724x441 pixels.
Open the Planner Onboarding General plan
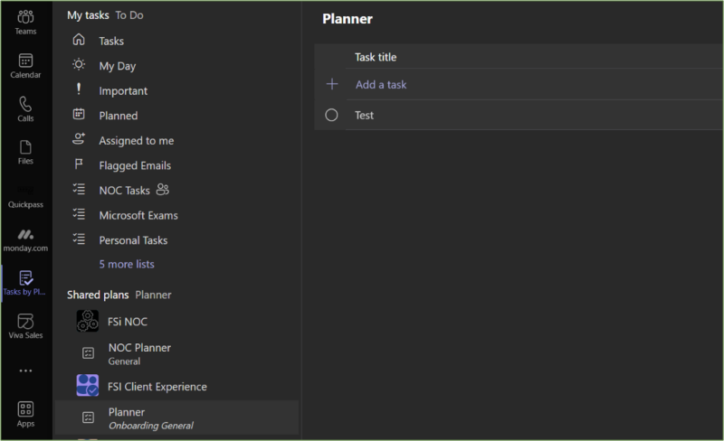click(177, 418)
